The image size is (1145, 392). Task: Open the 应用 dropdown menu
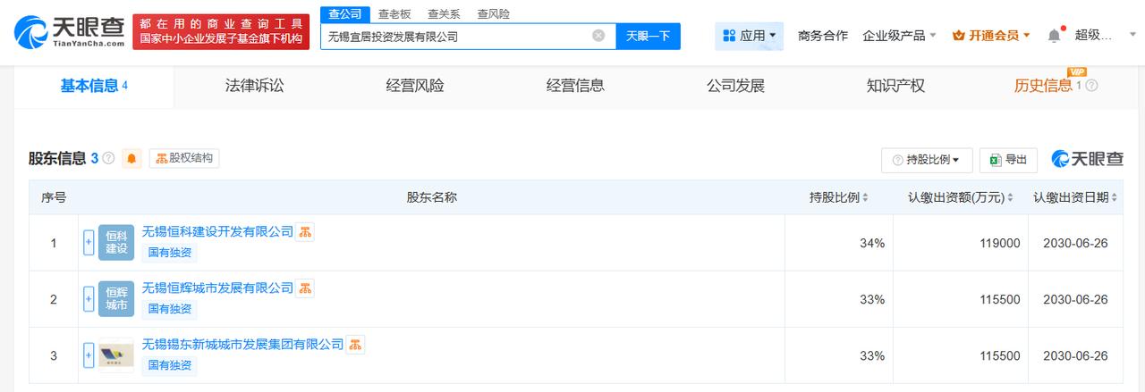[749, 36]
